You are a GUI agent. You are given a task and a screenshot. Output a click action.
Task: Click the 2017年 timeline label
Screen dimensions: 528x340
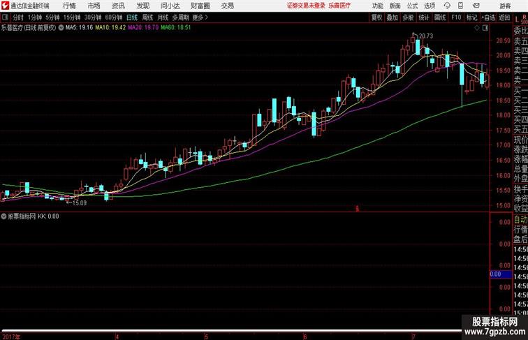tap(11, 337)
